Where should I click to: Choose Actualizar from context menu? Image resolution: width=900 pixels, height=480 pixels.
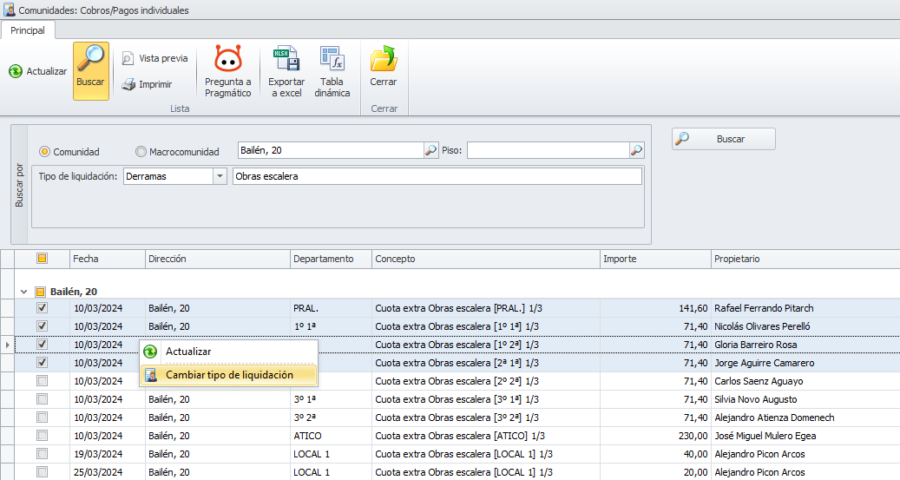tap(228, 352)
